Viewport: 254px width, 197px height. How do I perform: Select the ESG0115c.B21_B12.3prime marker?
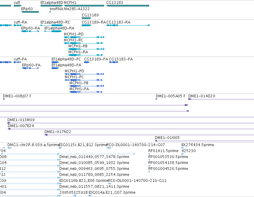pyautogui.click(x=60, y=148)
